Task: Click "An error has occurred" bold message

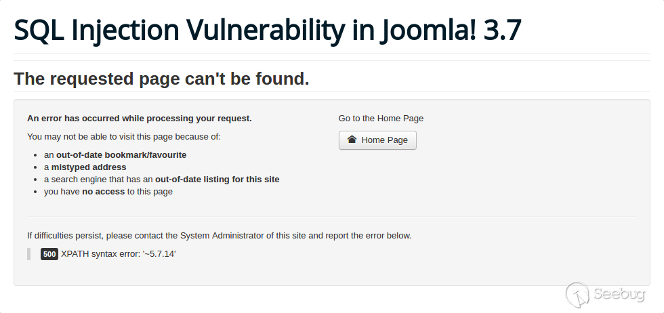Action: pos(140,119)
